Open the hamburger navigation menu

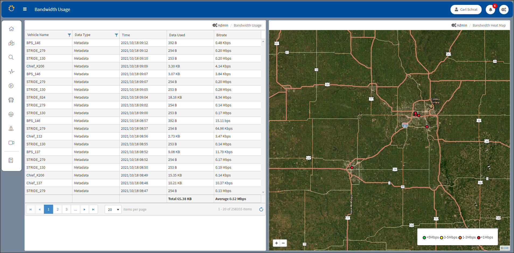click(x=25, y=9)
